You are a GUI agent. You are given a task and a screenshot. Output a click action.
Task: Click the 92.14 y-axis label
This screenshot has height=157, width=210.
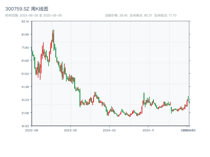25,21
